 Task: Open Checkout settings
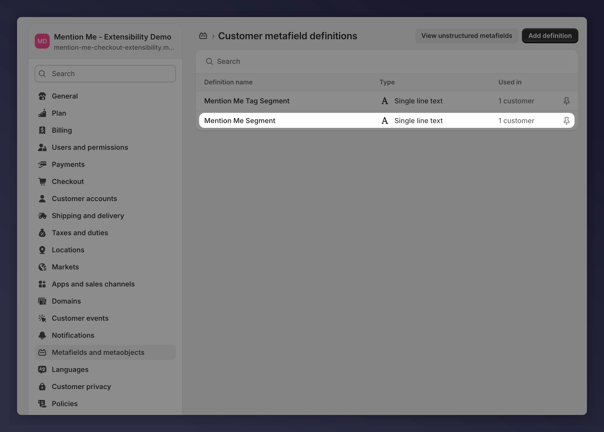point(105,182)
